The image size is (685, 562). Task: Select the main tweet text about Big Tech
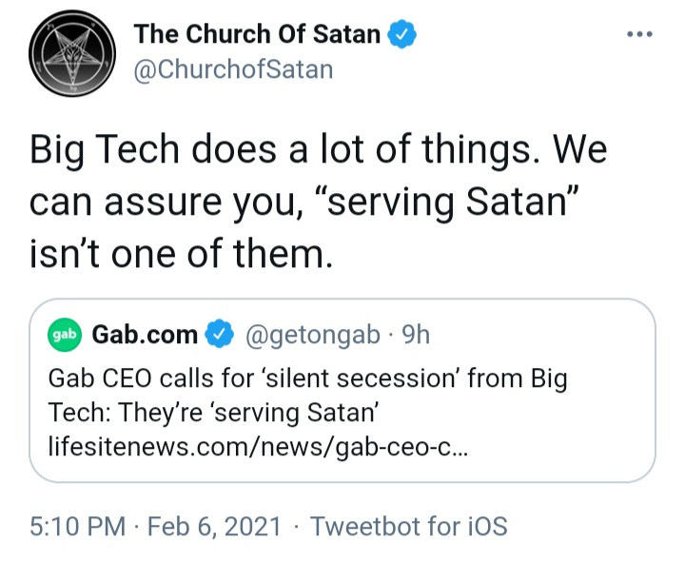[319, 201]
